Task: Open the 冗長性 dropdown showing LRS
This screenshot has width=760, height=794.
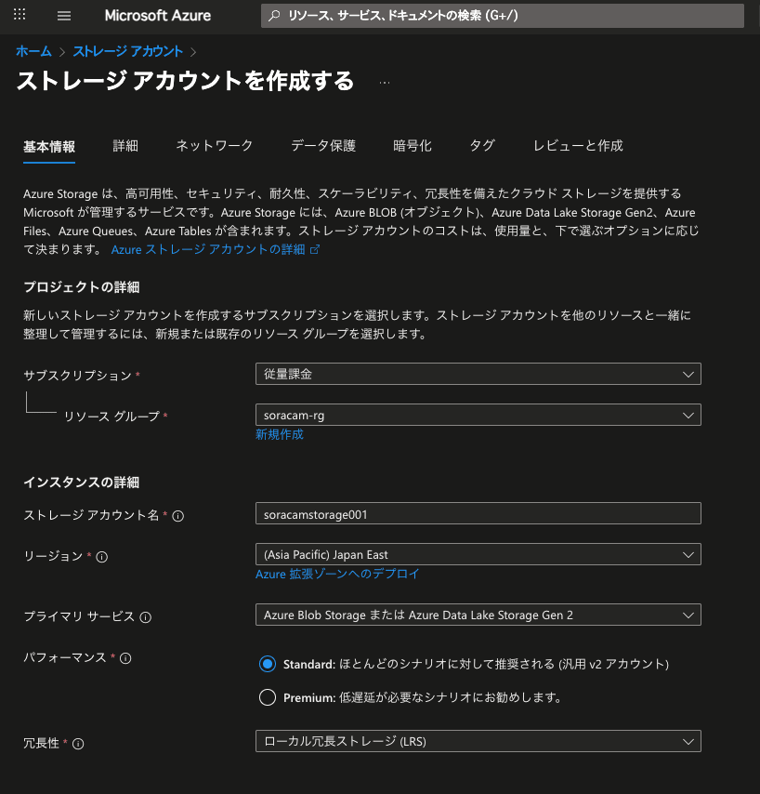Action: click(478, 741)
